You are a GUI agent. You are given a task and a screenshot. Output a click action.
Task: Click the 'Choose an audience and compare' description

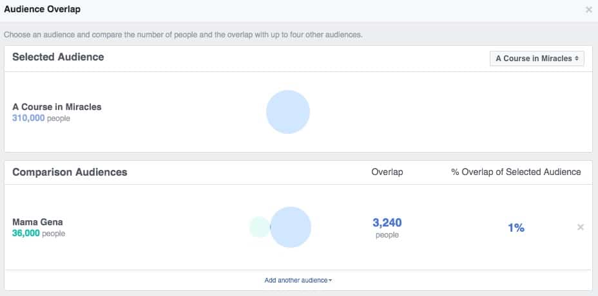183,35
